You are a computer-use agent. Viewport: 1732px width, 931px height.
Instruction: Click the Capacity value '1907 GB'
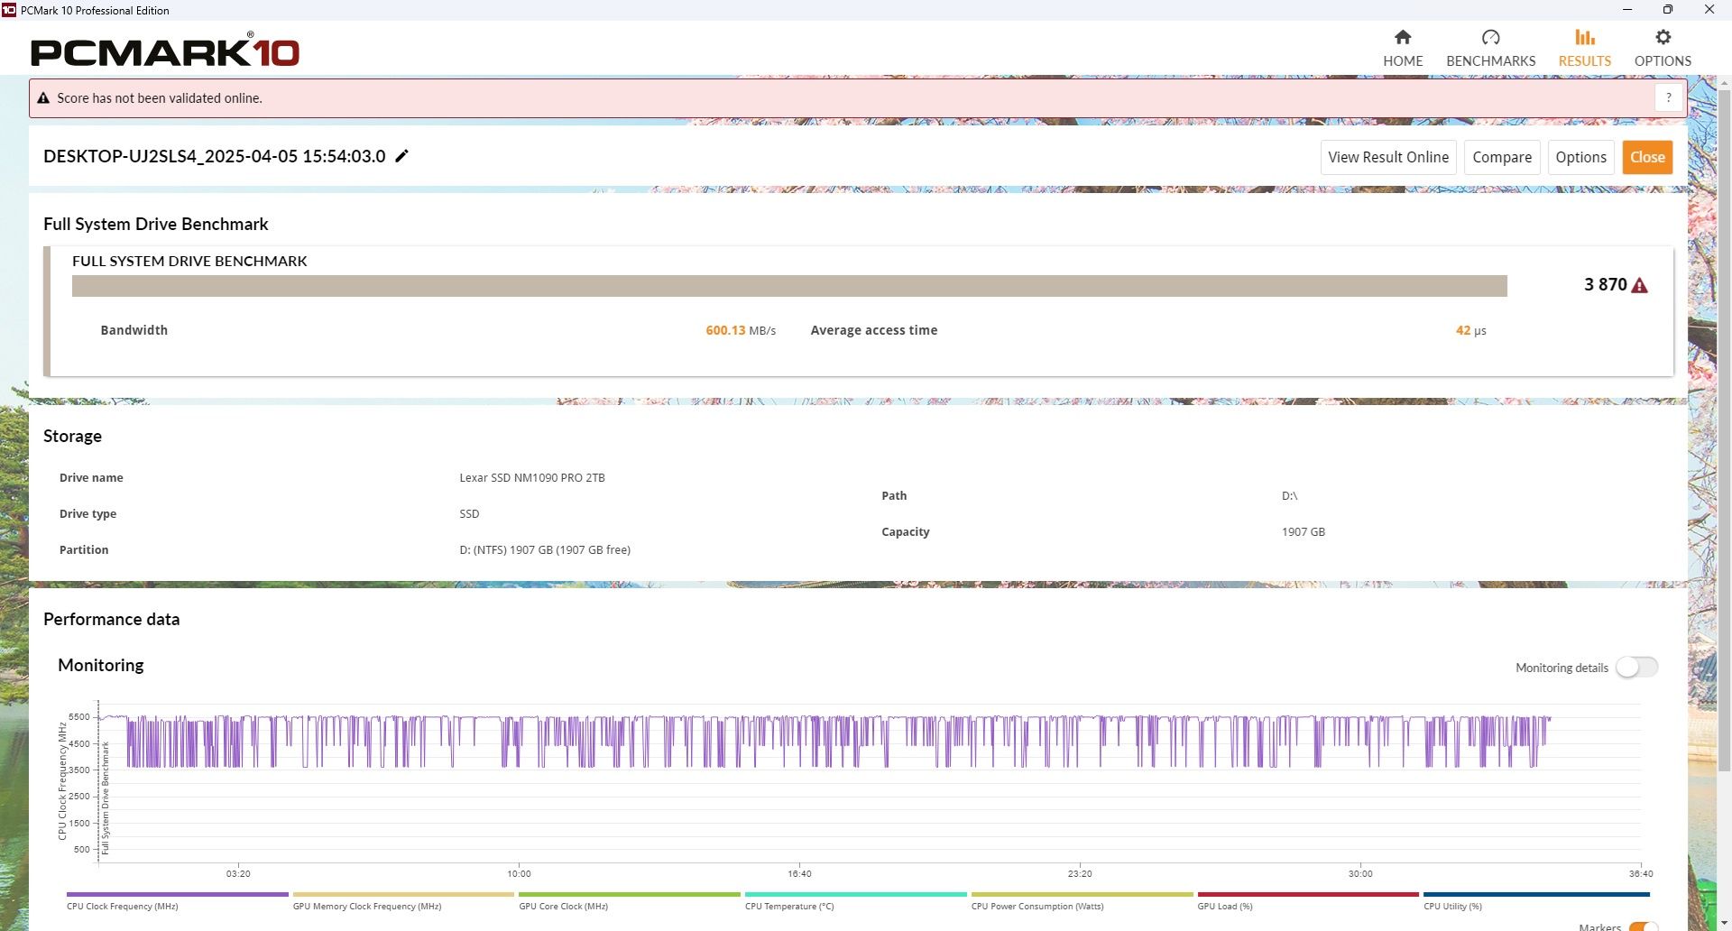point(1304,532)
